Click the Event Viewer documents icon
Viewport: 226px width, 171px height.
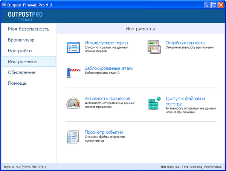click(73, 136)
